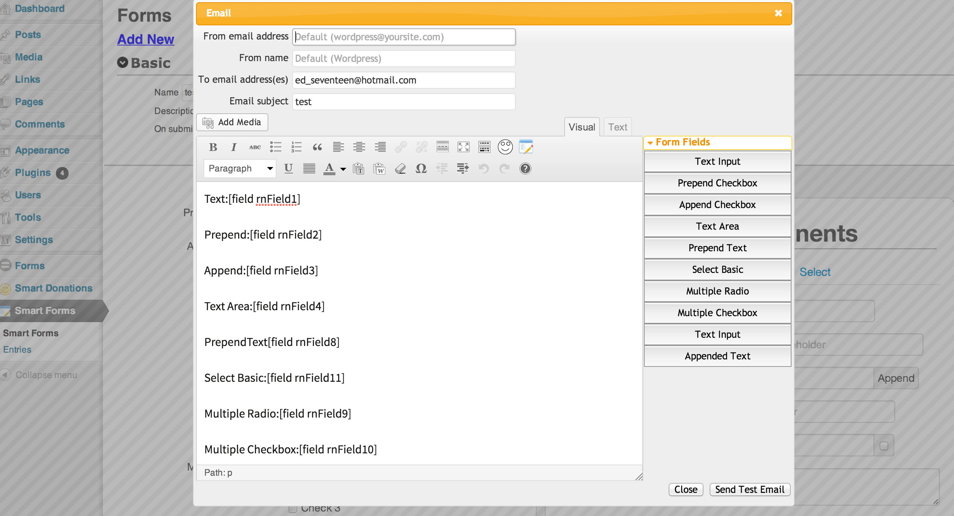The width and height of the screenshot is (954, 516).
Task: Insert the Multiple Radio form field
Action: (x=717, y=291)
